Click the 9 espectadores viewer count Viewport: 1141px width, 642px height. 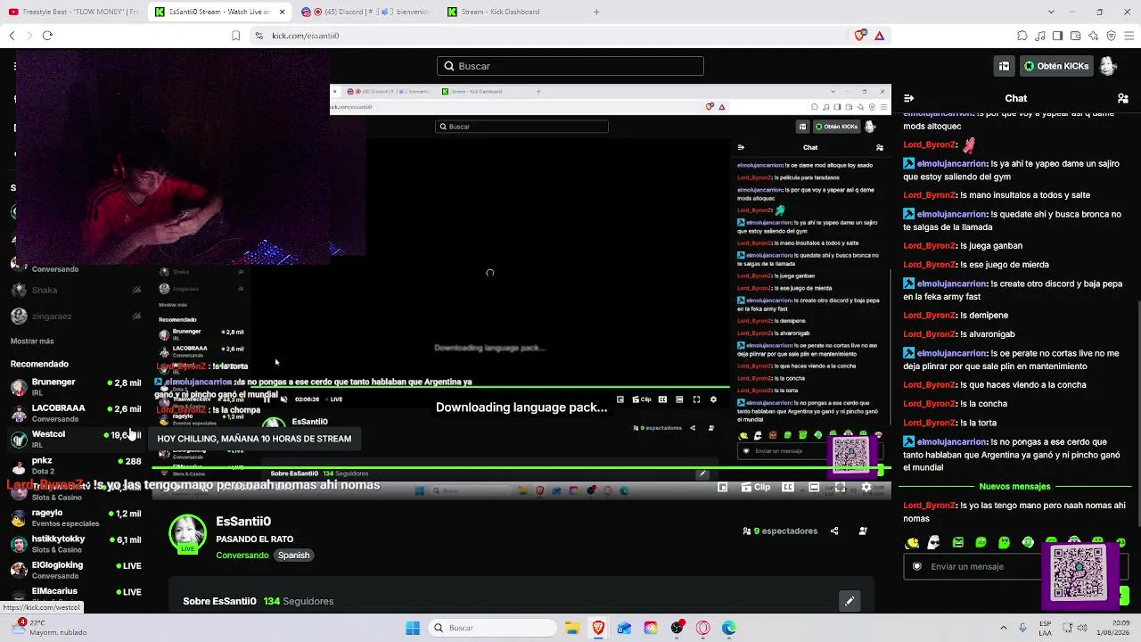tap(780, 531)
